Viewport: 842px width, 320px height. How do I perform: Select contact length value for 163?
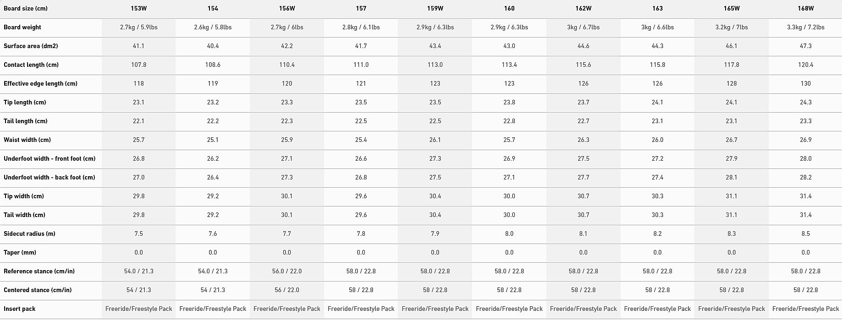click(x=657, y=65)
